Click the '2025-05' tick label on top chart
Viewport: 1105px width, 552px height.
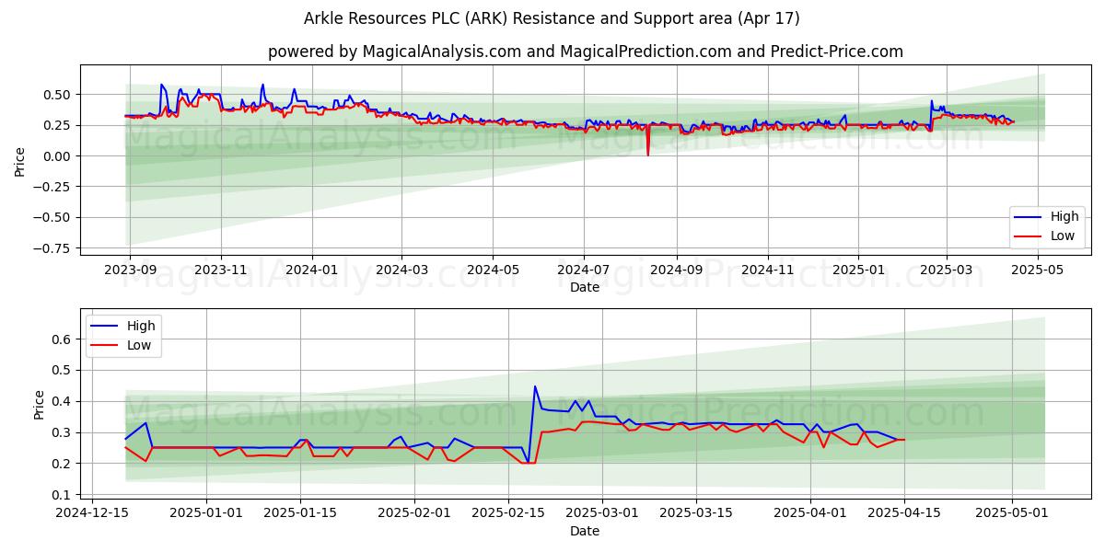[1038, 270]
